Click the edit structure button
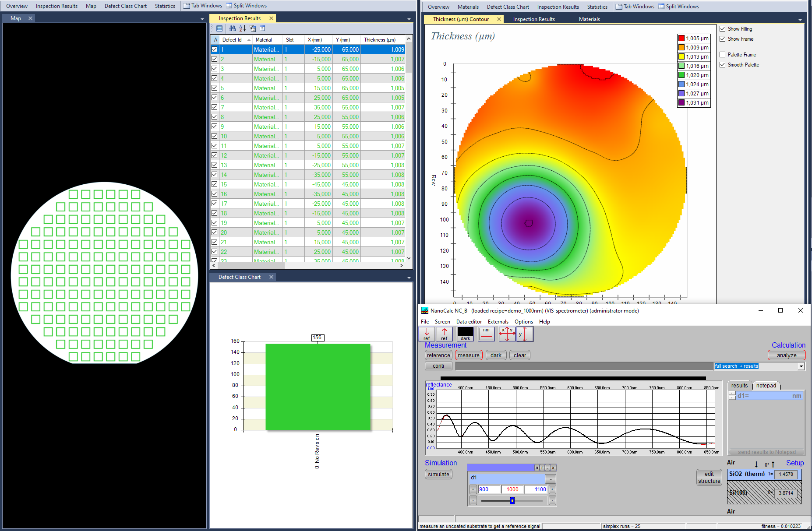Viewport: 812px width, 531px height. point(709,478)
